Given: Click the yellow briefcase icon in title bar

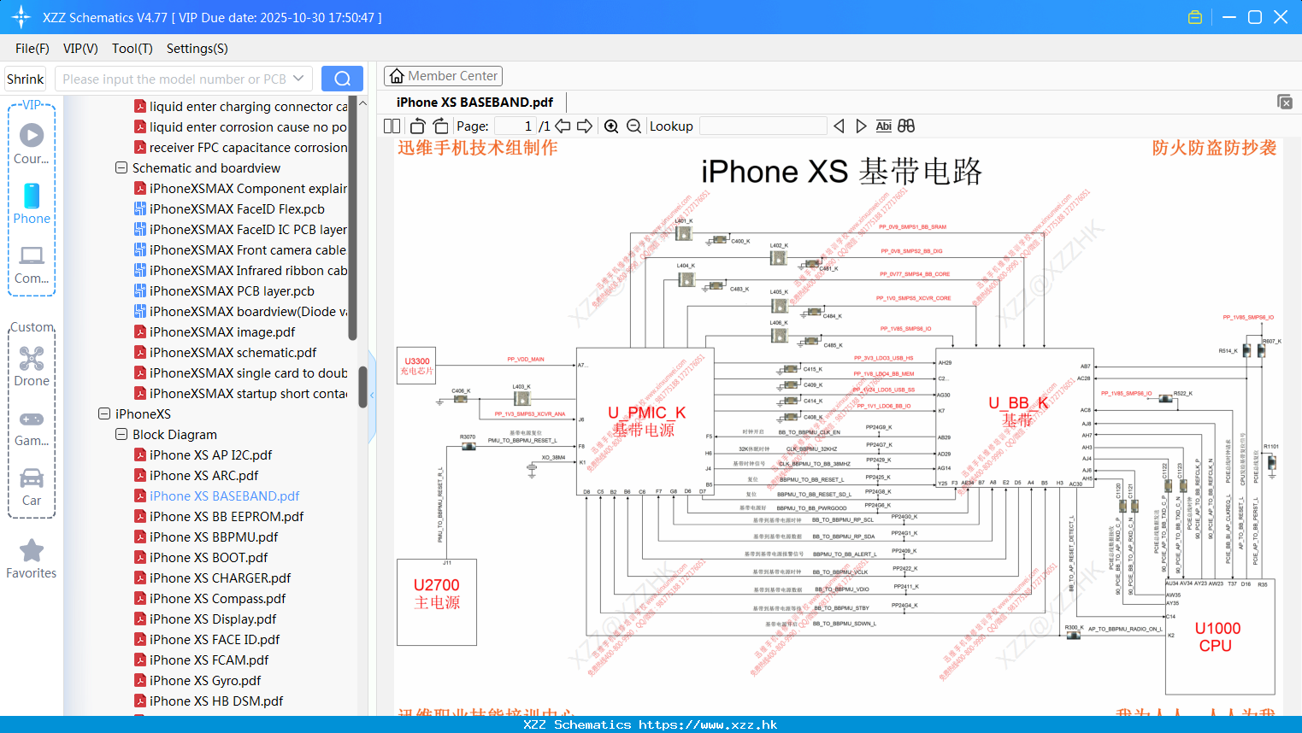Looking at the screenshot, I should coord(1195,17).
